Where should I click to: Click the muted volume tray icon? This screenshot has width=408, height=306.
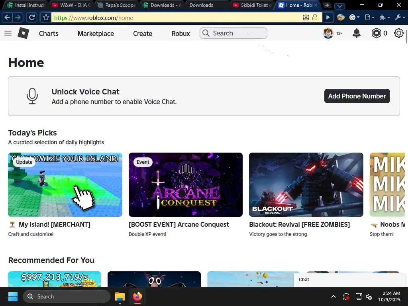click(x=369, y=296)
